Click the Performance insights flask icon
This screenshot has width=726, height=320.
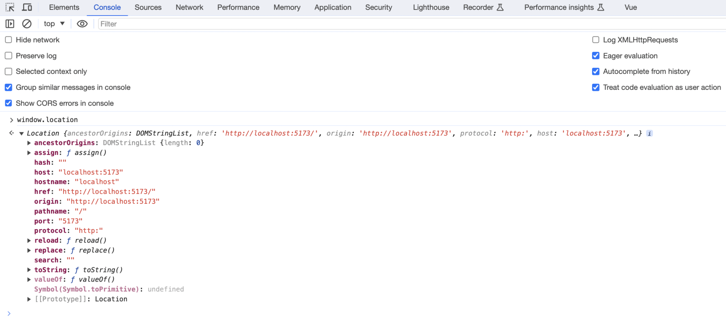[x=600, y=7]
